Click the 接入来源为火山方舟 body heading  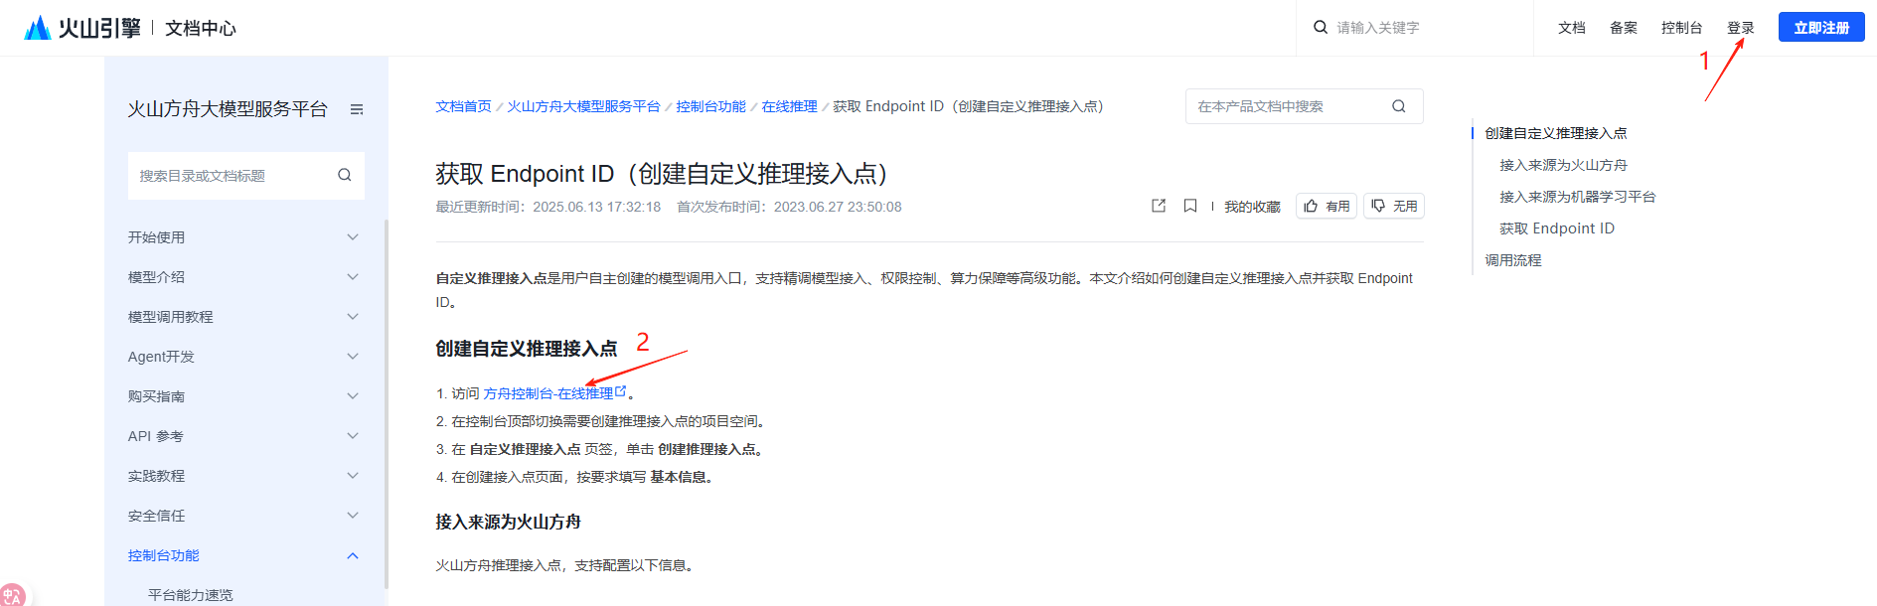pos(508,522)
